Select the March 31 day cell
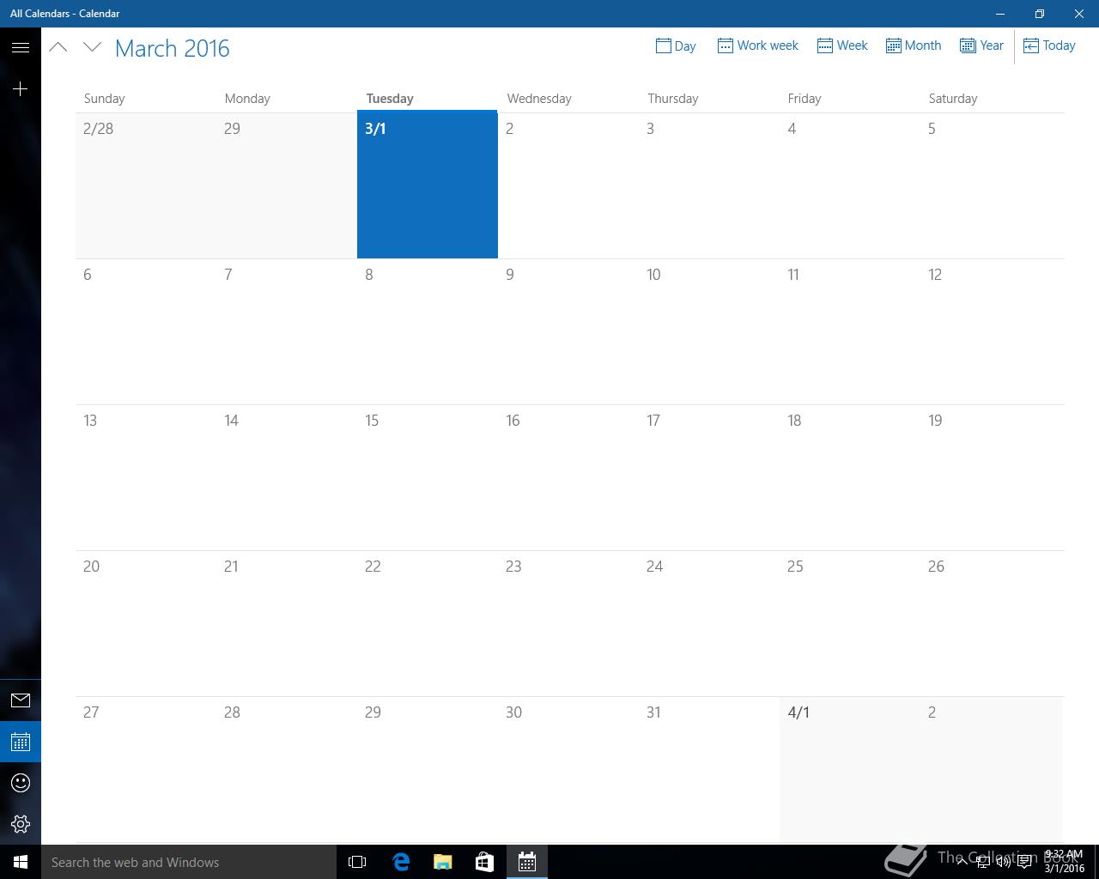 [709, 769]
